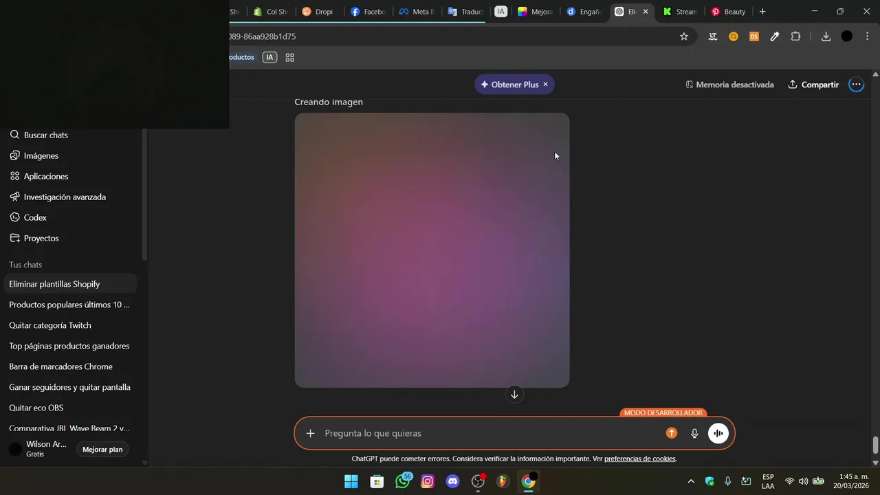
Task: Open the three-dots conversation options menu
Action: tap(856, 85)
